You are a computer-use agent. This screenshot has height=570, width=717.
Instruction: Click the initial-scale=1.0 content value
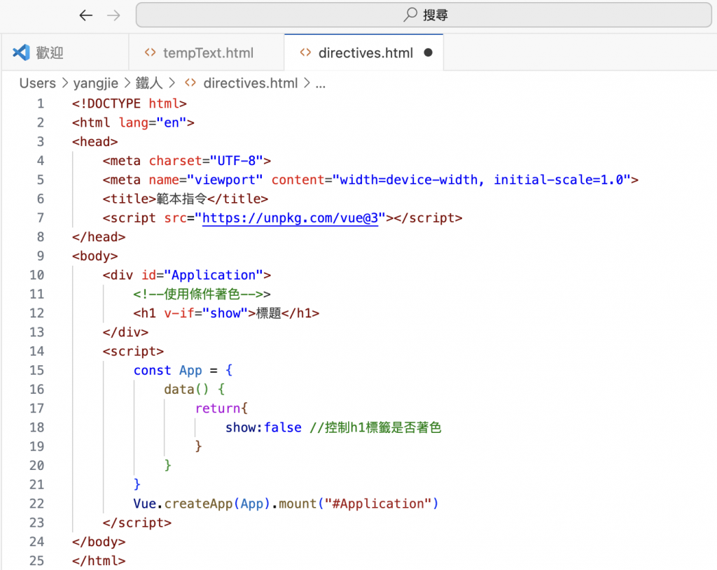click(559, 180)
